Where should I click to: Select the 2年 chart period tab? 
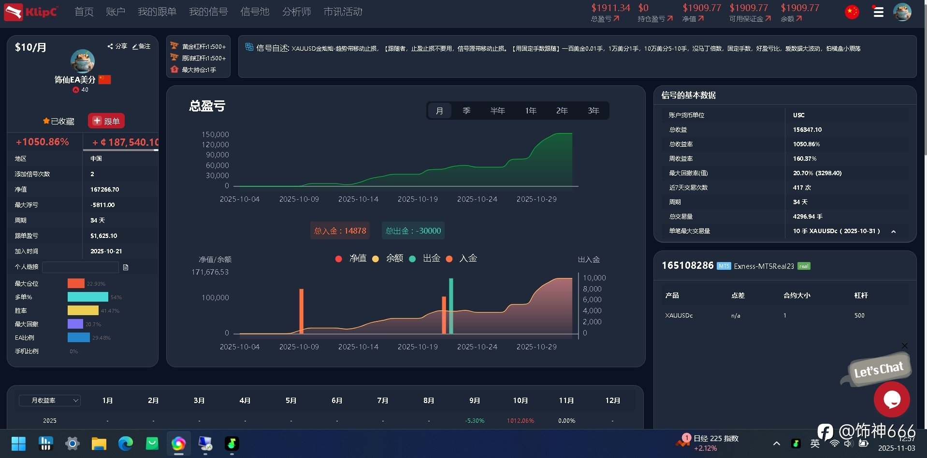pos(562,111)
